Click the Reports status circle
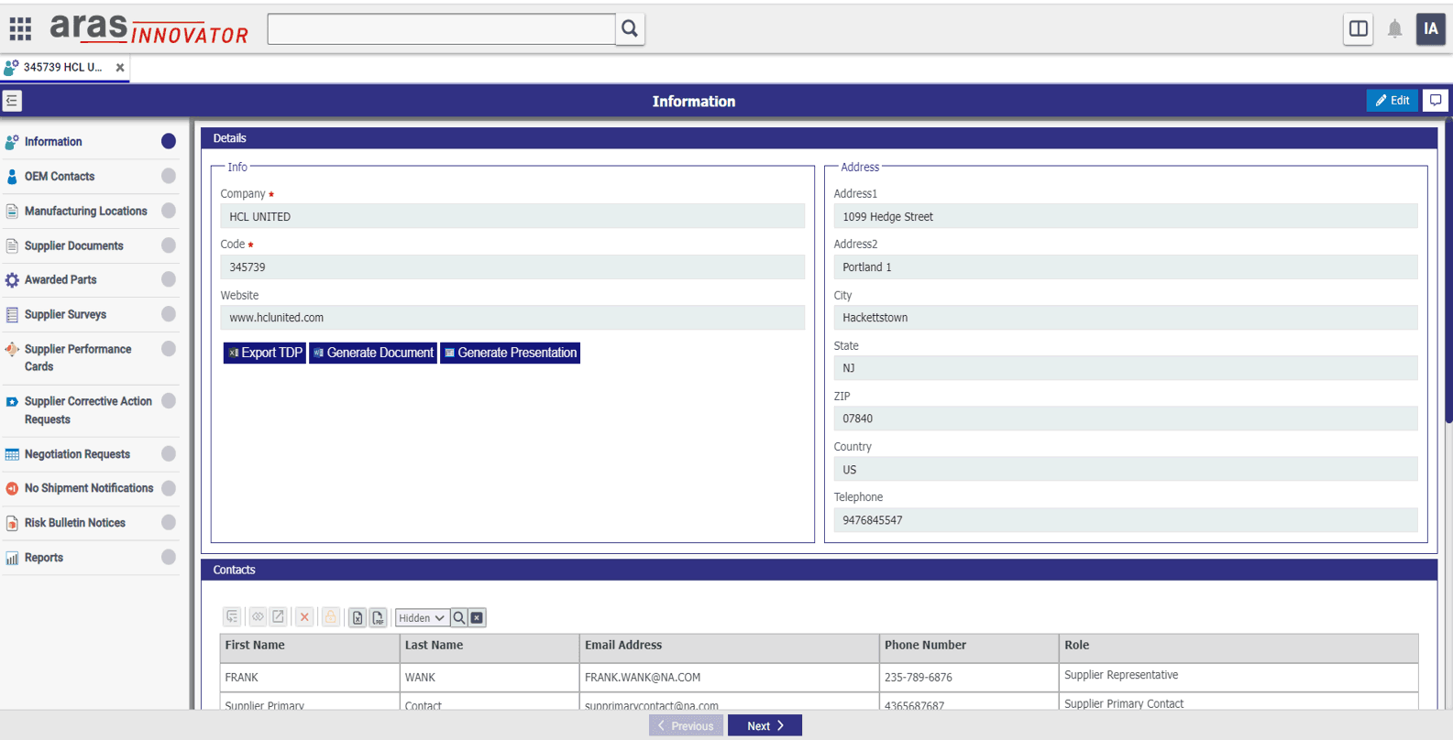This screenshot has height=740, width=1453. (169, 558)
